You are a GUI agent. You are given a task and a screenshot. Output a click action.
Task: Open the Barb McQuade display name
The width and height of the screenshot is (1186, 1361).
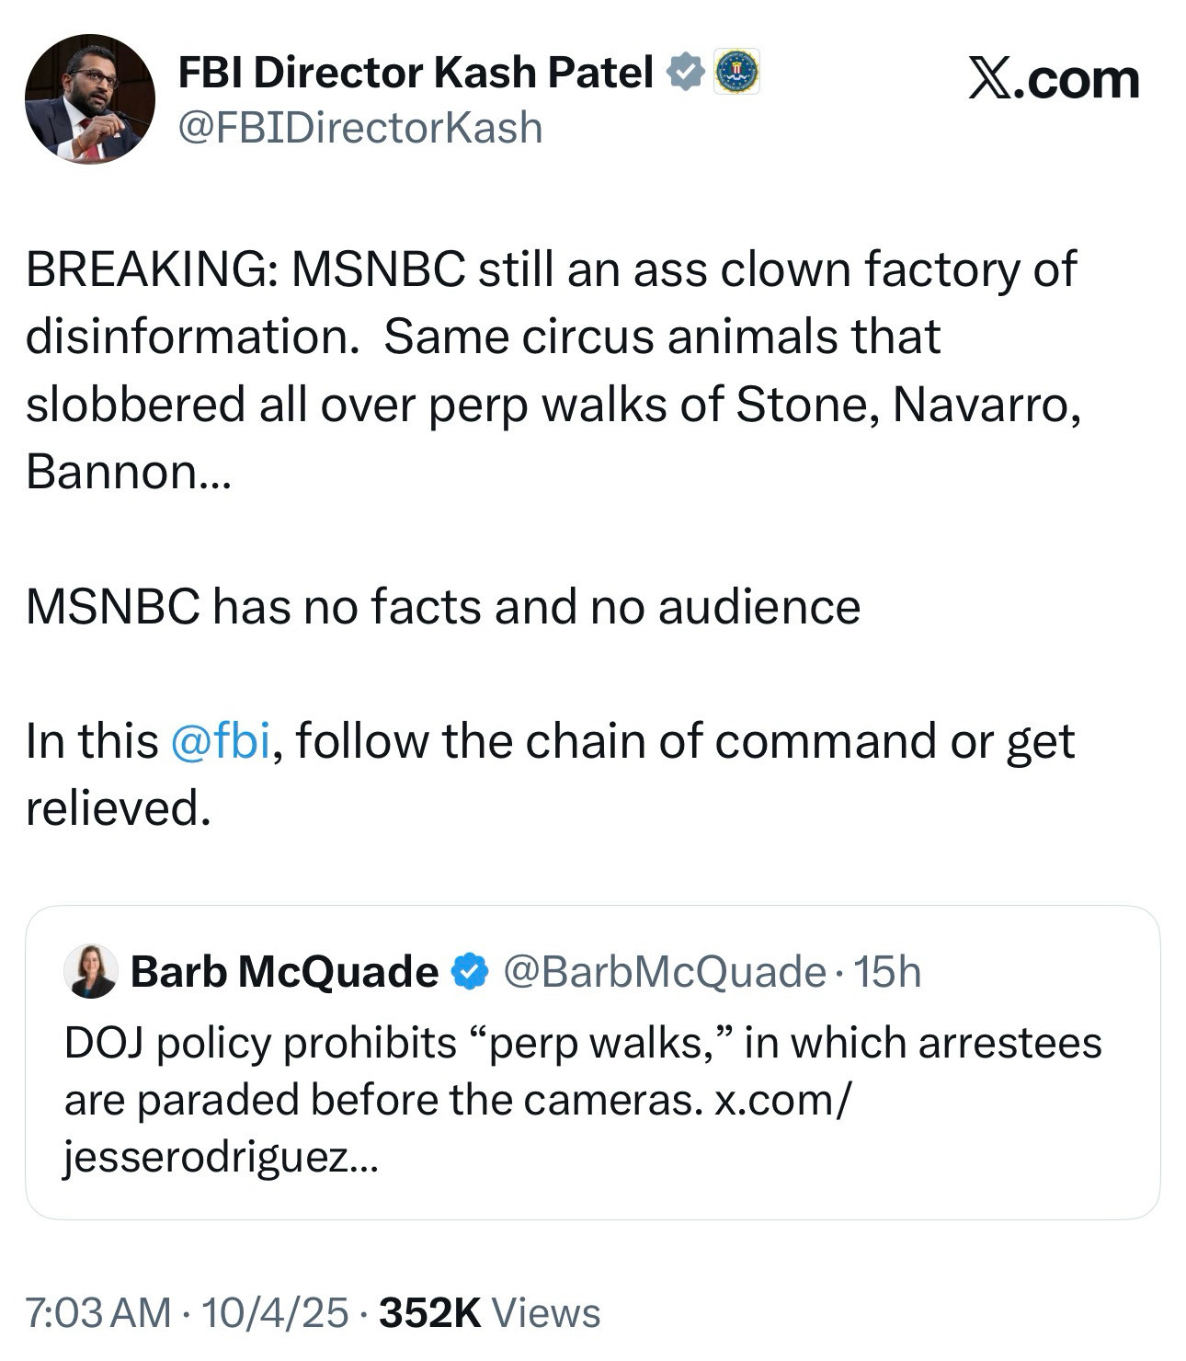point(284,972)
